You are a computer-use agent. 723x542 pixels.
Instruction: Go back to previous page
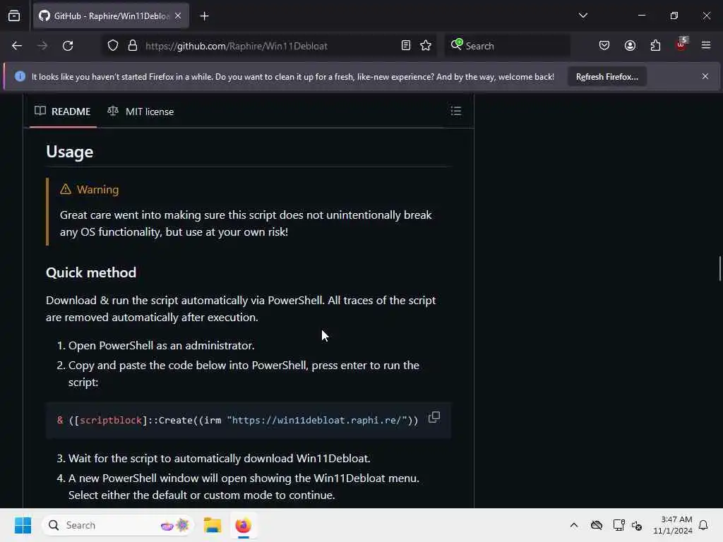click(x=17, y=46)
